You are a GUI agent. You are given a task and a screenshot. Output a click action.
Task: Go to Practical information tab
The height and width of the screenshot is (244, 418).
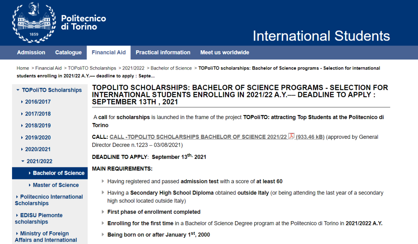pos(163,53)
